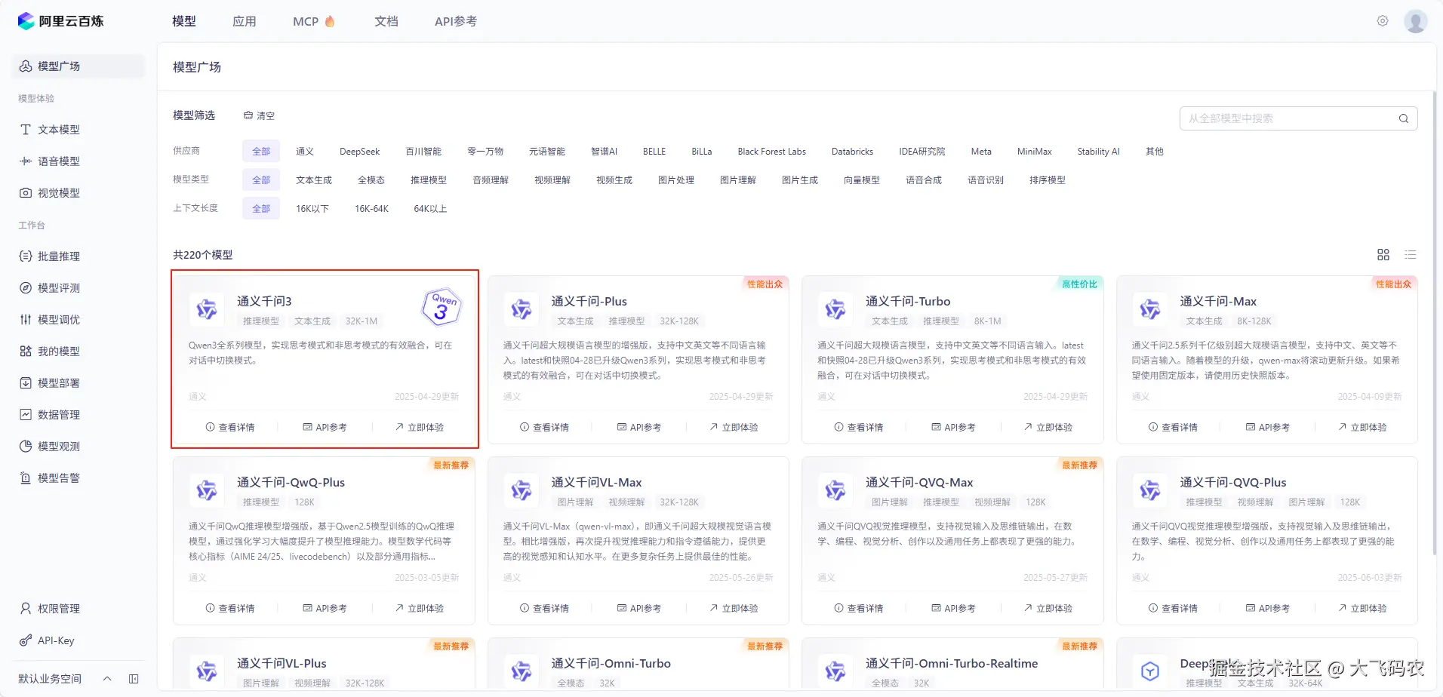1443x697 pixels.
Task: Select 模型广场 in the left sidebar
Action: [78, 66]
